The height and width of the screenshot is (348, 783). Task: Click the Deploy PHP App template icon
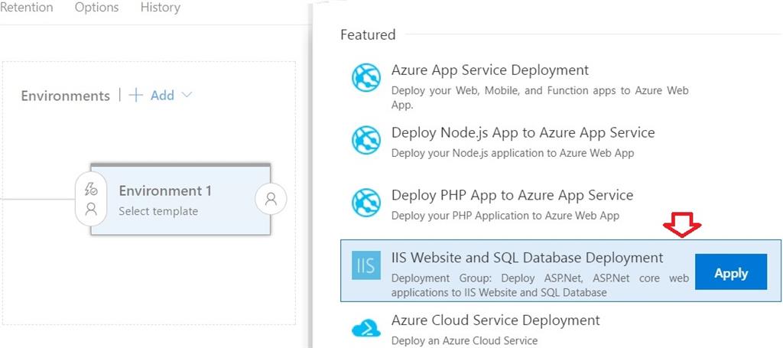click(x=366, y=203)
